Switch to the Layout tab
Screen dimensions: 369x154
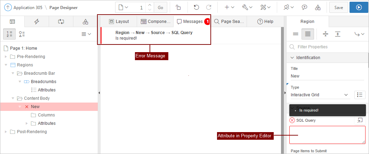click(x=119, y=22)
